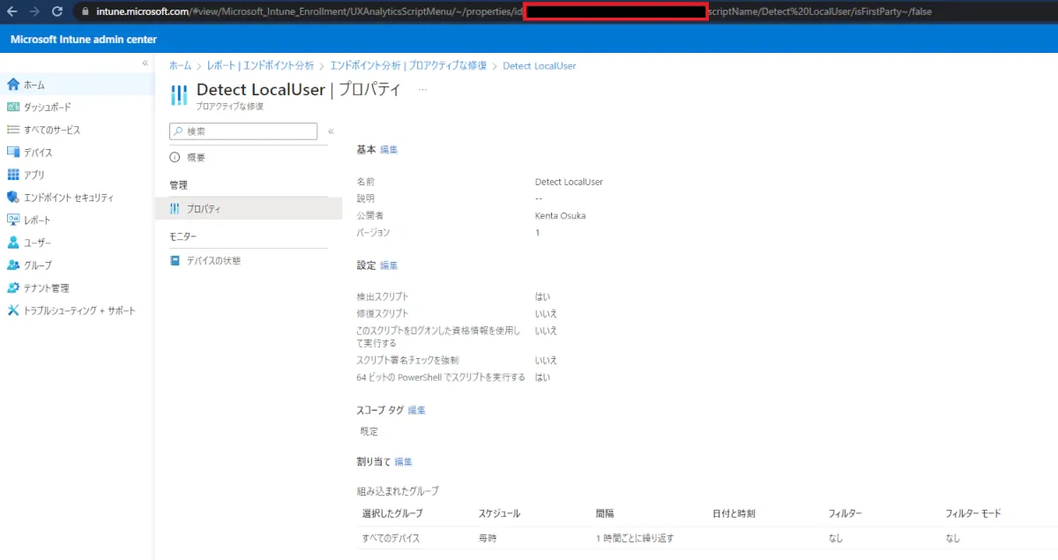1058x560 pixels.
Task: Click the info icon next to 概要
Action: point(175,157)
